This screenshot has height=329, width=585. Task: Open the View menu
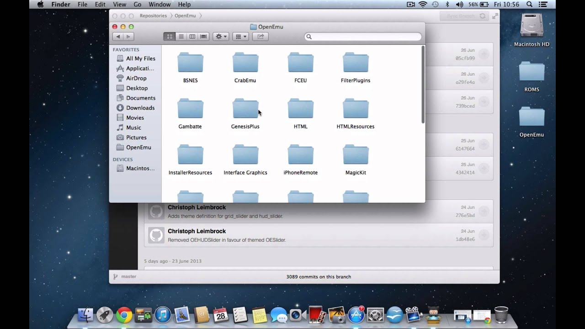[119, 5]
